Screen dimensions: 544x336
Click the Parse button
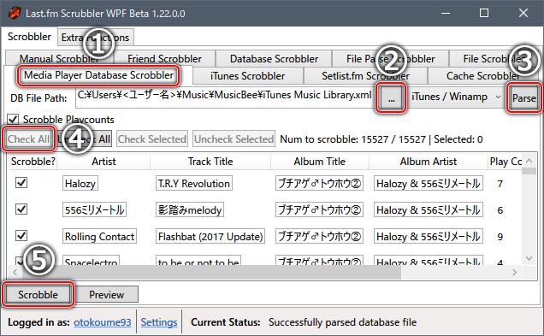[523, 98]
